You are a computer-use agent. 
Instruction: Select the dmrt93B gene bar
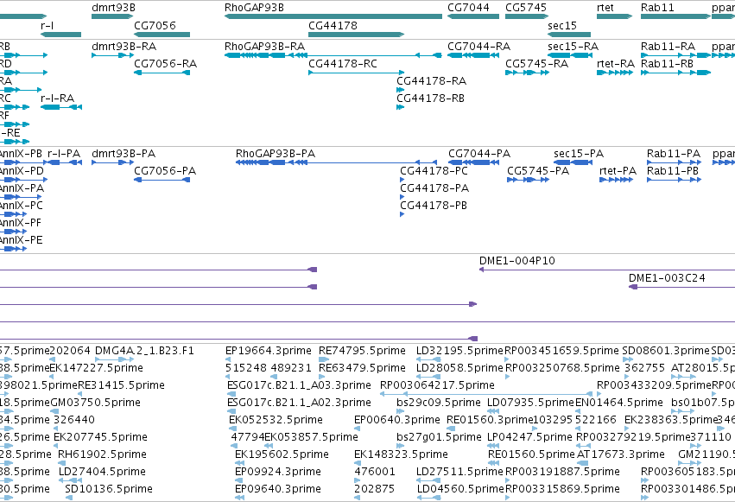click(112, 16)
